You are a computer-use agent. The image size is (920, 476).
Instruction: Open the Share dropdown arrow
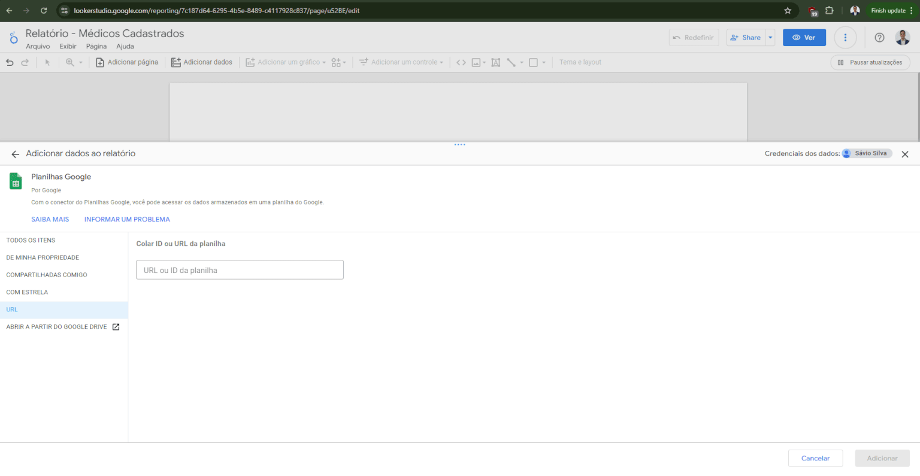tap(770, 37)
